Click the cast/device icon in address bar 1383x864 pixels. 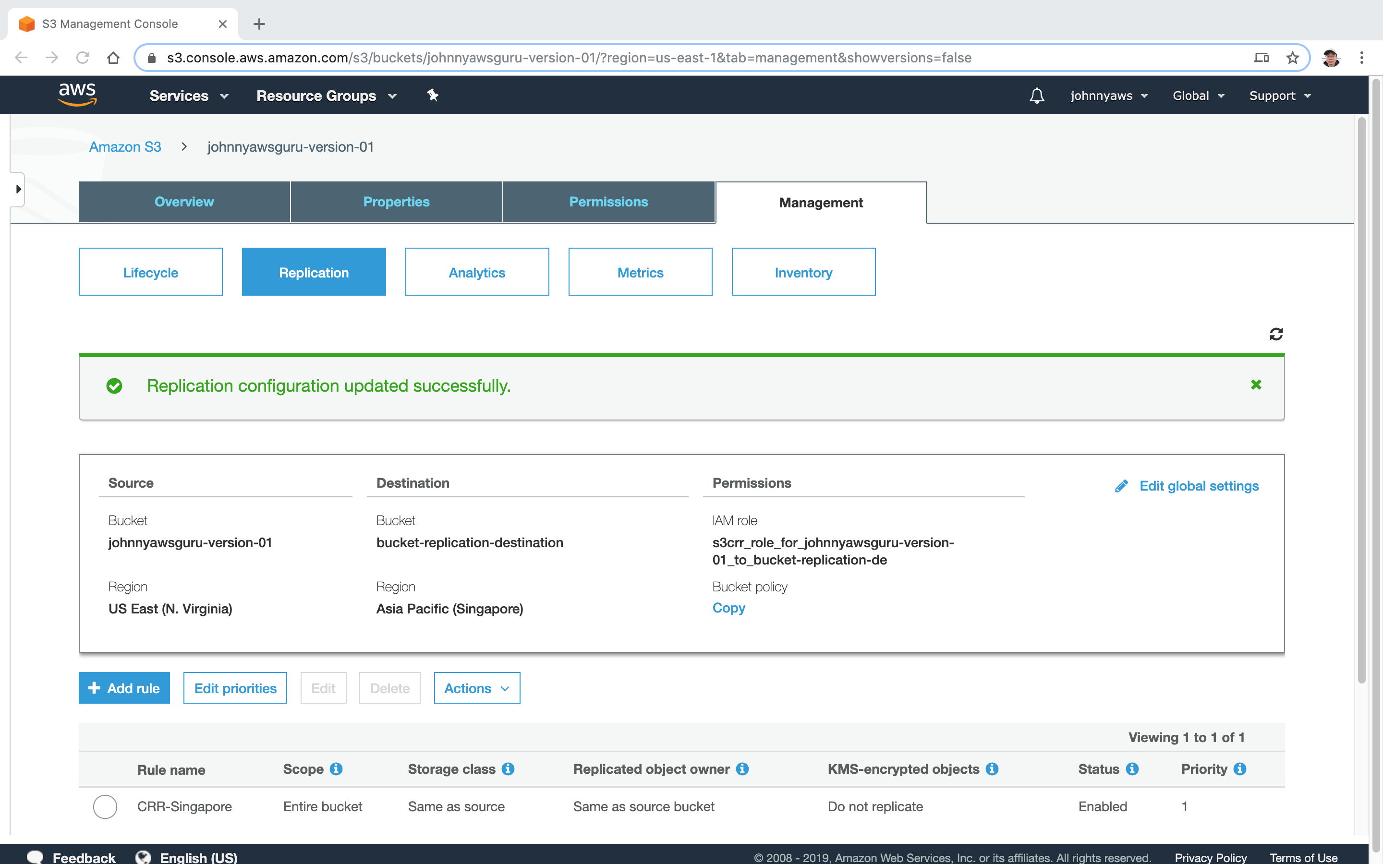click(1262, 58)
